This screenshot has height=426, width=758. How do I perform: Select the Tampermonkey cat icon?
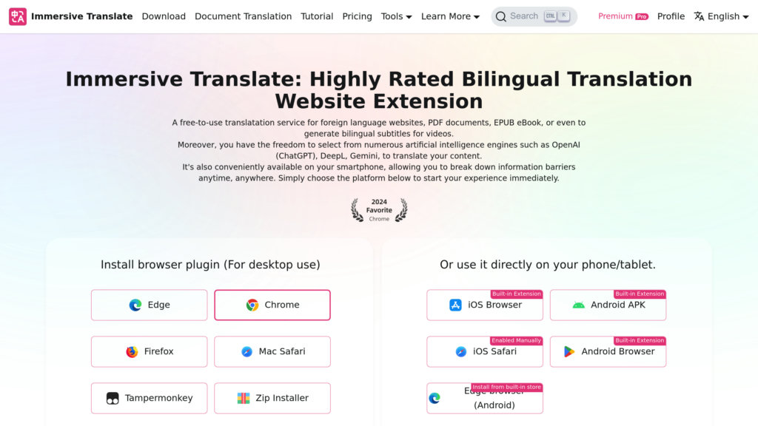point(114,398)
